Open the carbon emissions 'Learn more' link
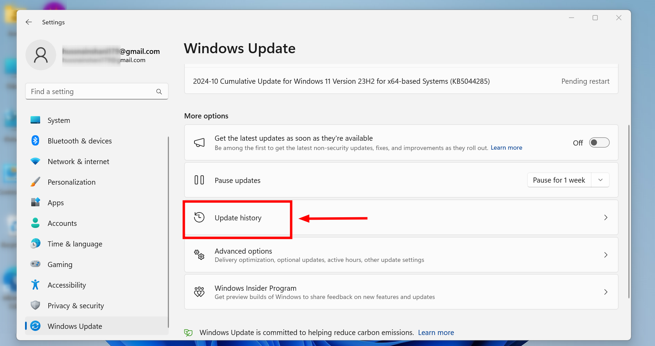 click(436, 332)
